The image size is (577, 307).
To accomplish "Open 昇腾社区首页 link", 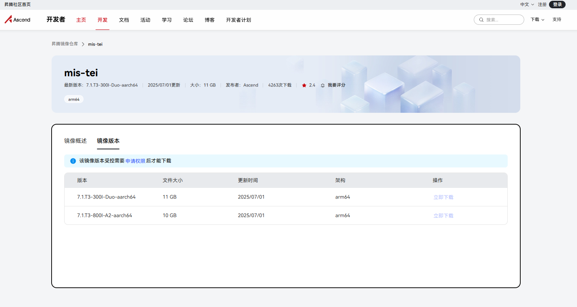I will pos(17,4).
